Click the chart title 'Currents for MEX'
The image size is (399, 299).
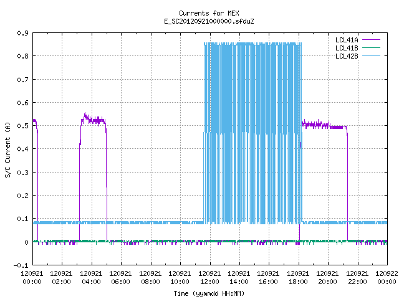209,13
